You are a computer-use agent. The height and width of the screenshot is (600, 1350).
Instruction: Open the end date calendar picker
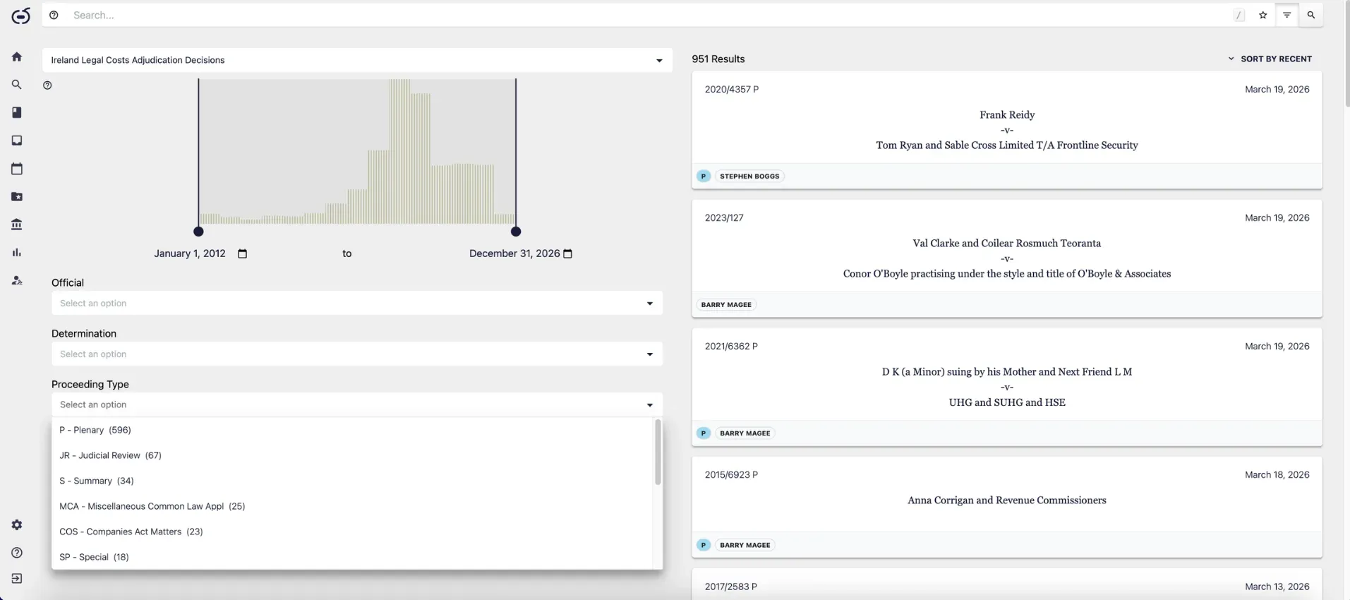(568, 253)
